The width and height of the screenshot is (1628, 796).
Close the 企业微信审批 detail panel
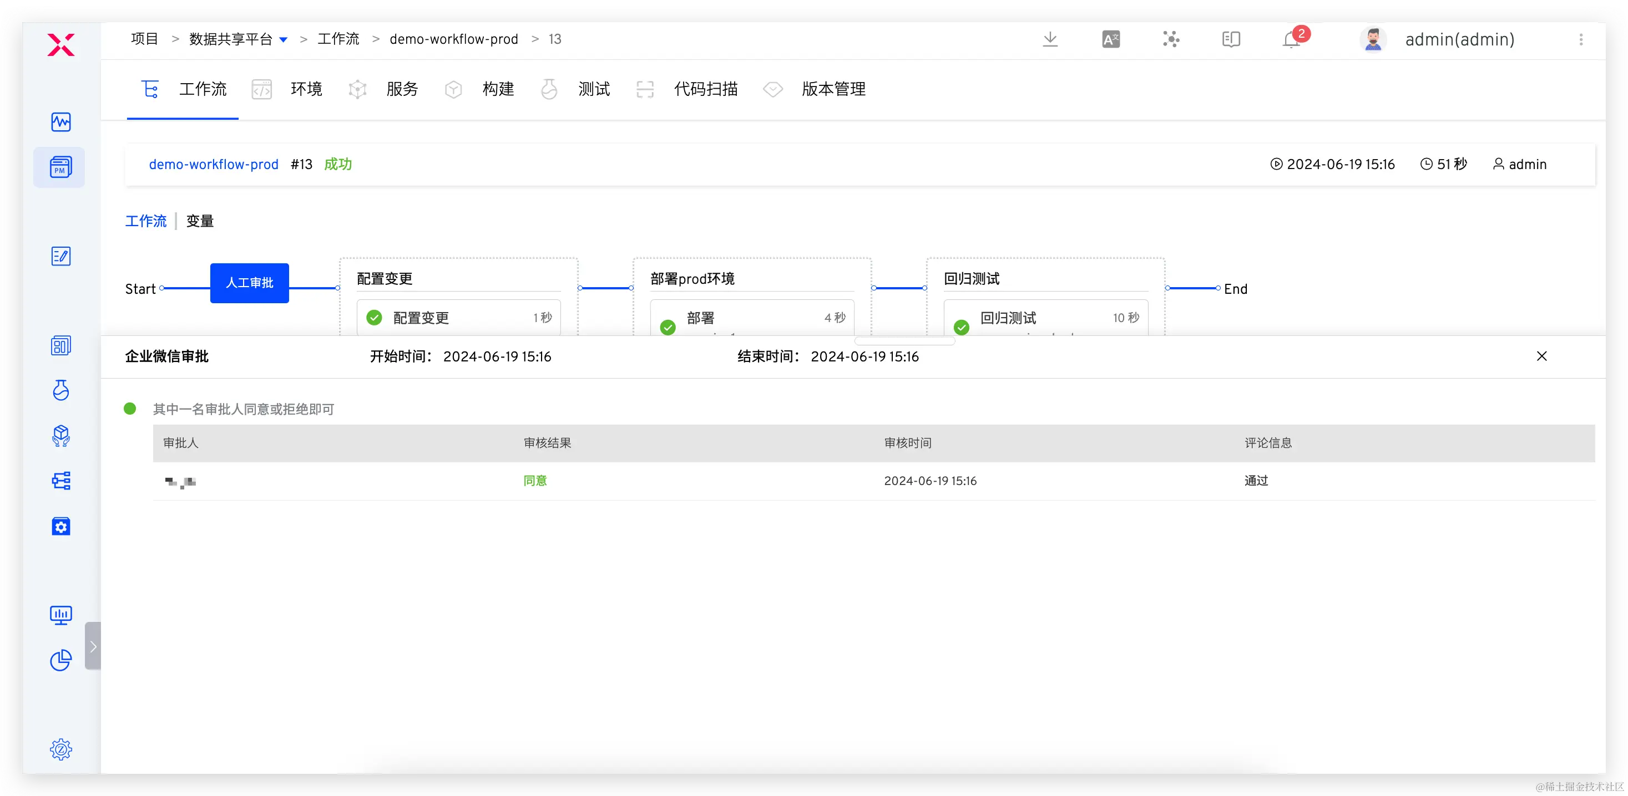[x=1541, y=356]
